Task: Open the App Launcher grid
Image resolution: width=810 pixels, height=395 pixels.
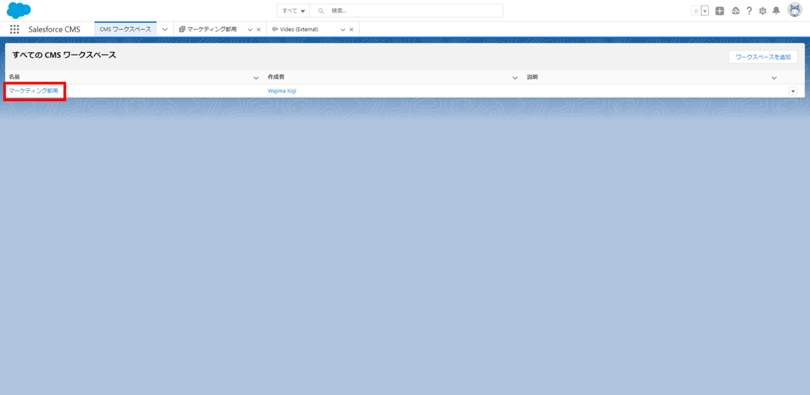Action: tap(14, 29)
